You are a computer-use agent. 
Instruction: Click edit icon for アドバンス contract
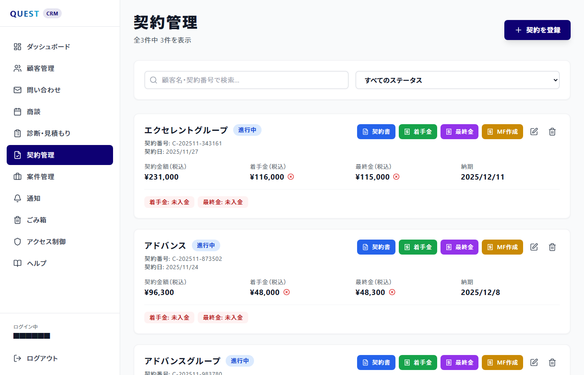tap(534, 247)
